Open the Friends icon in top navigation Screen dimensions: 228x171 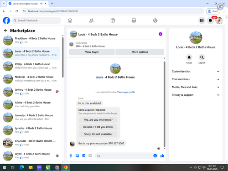click(x=91, y=21)
